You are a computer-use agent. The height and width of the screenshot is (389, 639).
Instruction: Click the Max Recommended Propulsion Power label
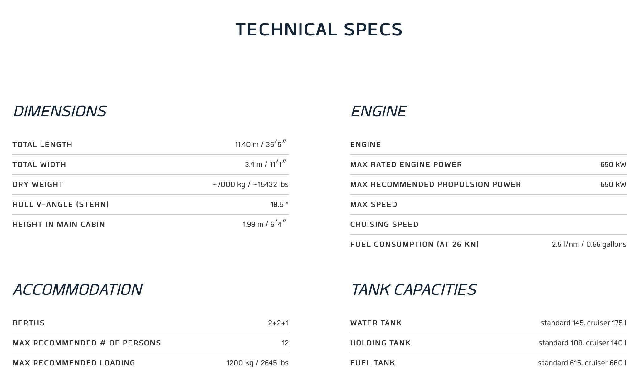(x=436, y=185)
